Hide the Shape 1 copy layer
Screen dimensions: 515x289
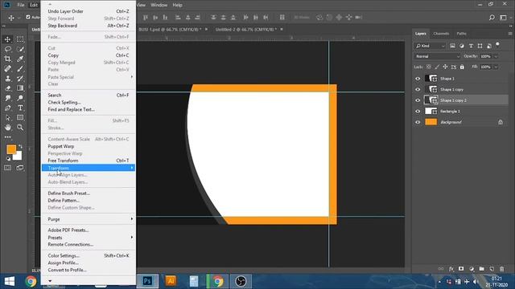tap(418, 89)
